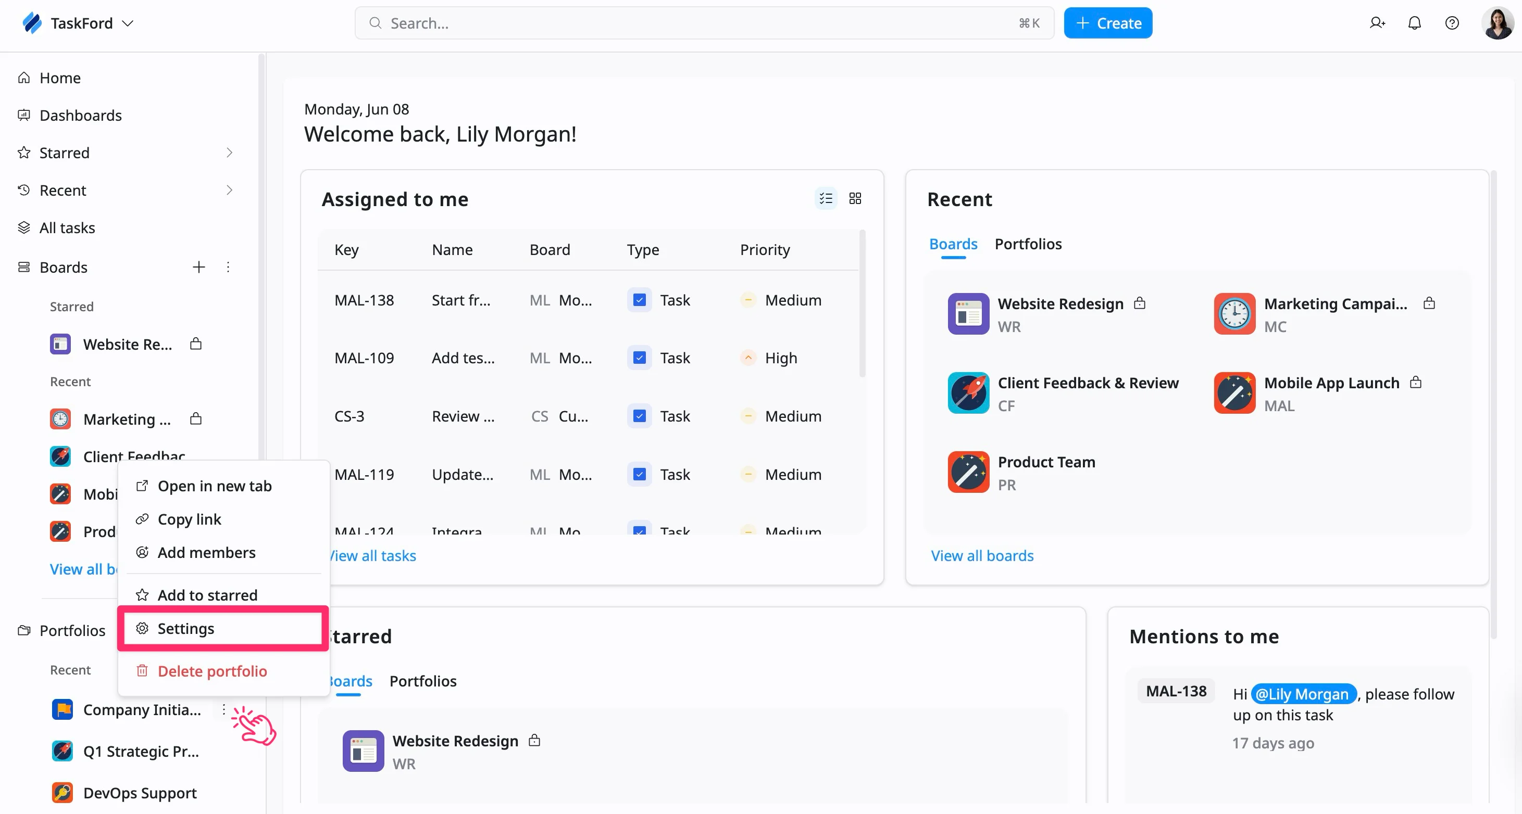Click Website Redesign icon in Starred panel
Viewport: 1522px width, 814px height.
click(x=363, y=751)
